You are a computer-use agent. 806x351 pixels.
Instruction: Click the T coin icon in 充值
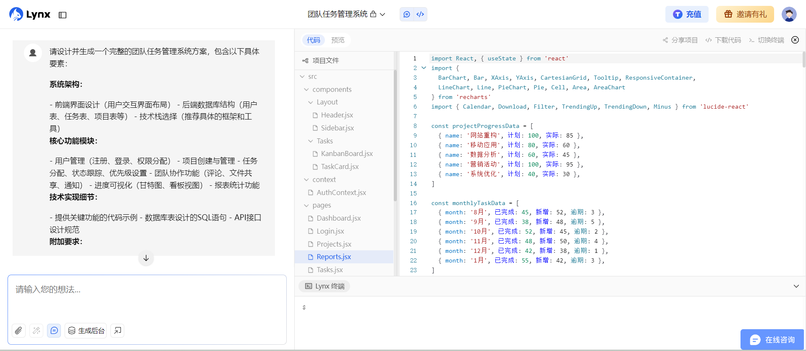(x=678, y=14)
